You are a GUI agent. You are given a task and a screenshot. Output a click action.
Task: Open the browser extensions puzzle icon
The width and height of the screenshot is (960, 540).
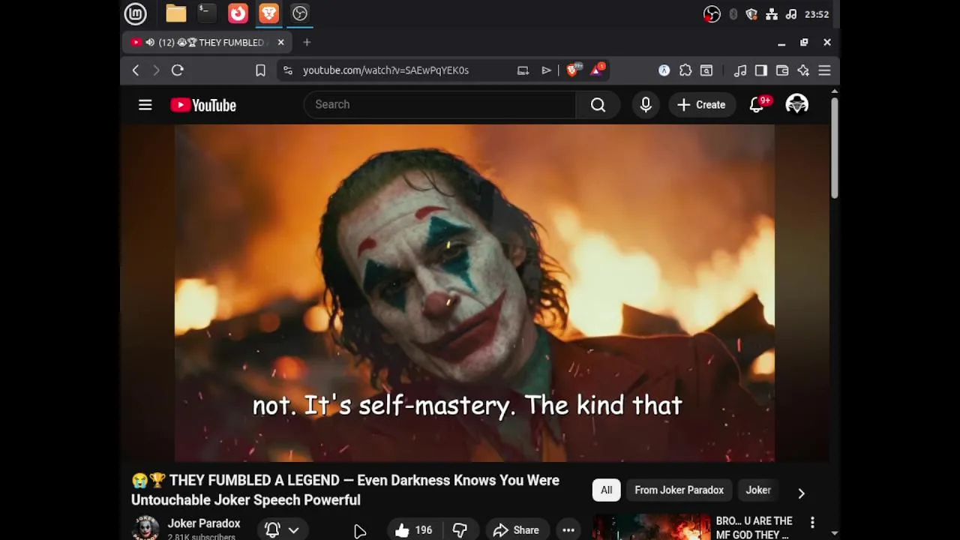tap(685, 70)
